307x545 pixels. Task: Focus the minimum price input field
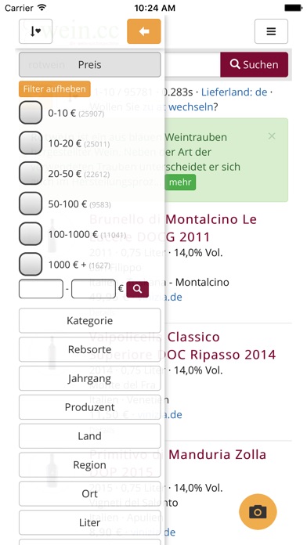click(41, 289)
